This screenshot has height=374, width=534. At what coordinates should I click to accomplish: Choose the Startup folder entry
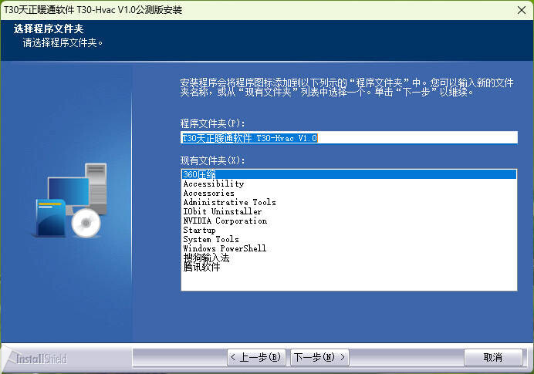click(199, 231)
